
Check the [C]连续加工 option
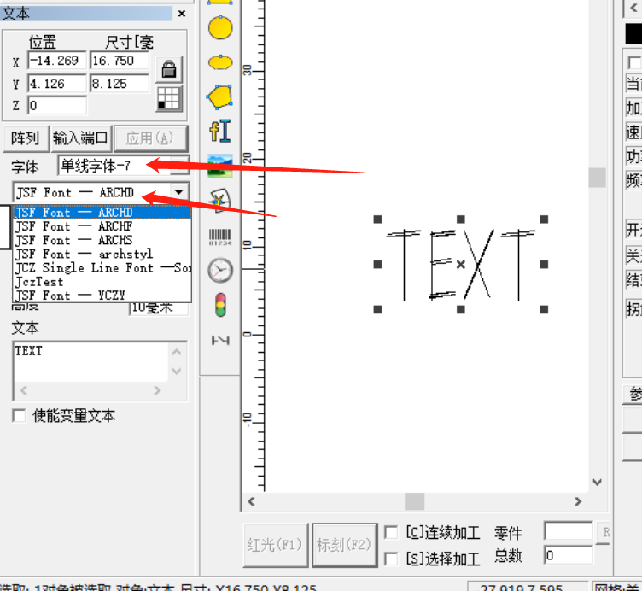tap(391, 532)
